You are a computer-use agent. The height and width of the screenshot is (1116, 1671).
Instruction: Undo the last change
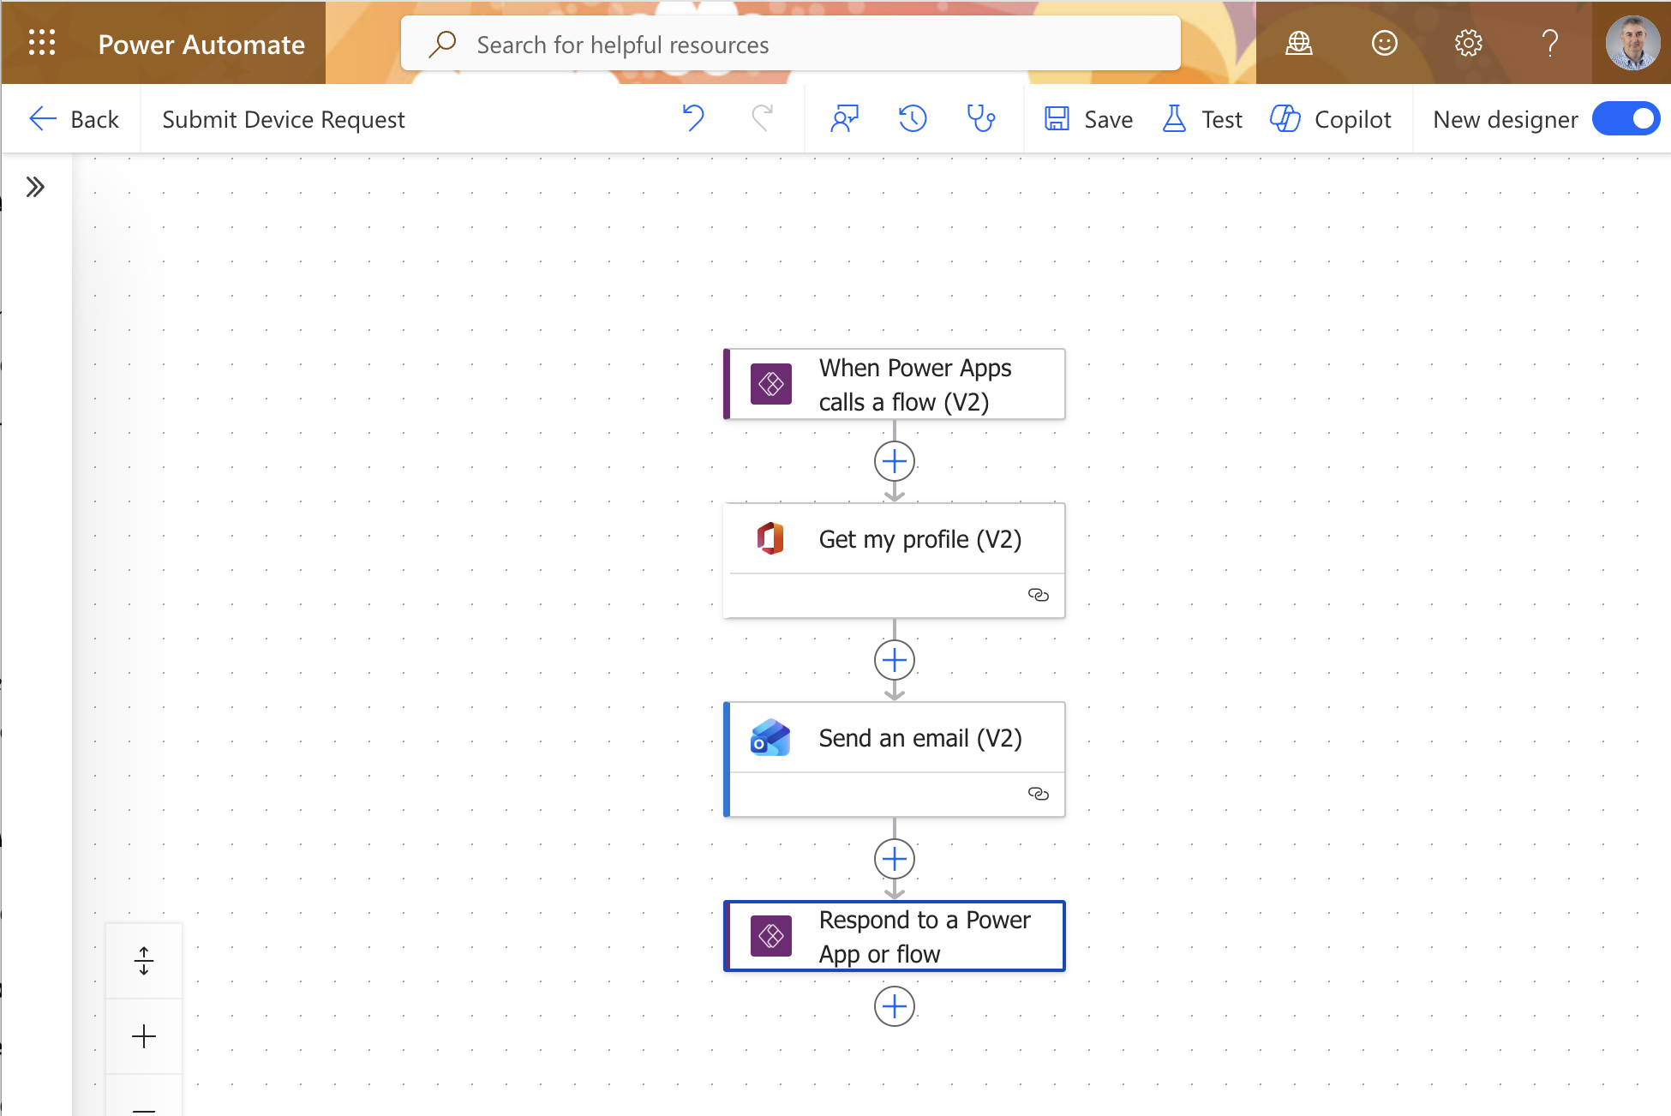(693, 118)
